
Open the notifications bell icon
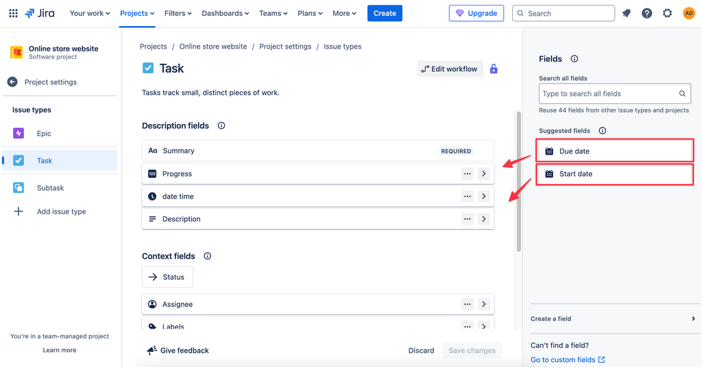point(627,13)
